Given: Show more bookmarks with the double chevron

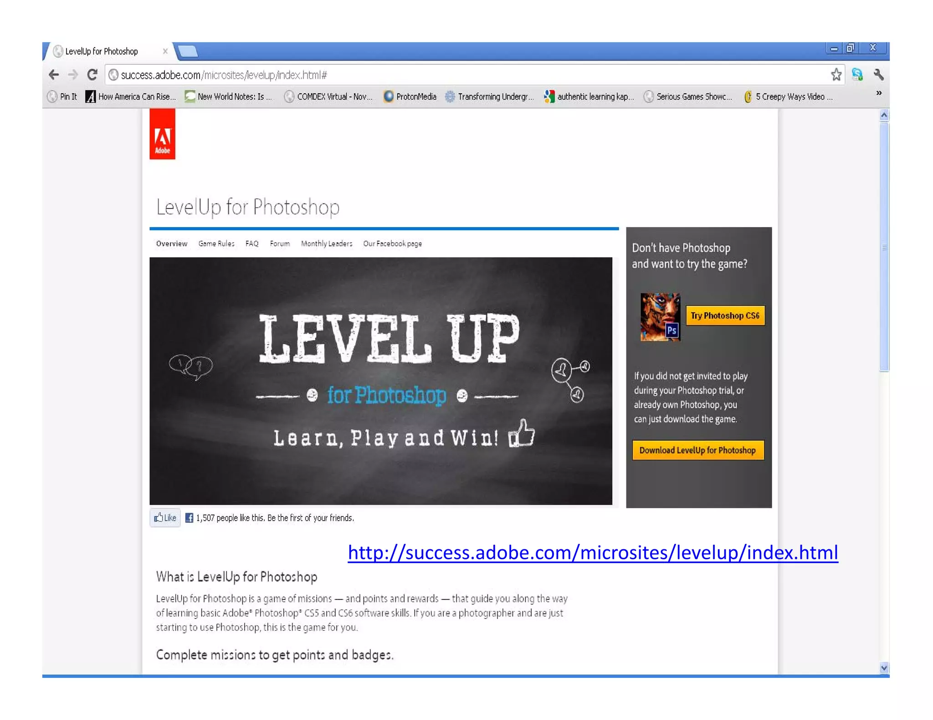Looking at the screenshot, I should tap(879, 93).
